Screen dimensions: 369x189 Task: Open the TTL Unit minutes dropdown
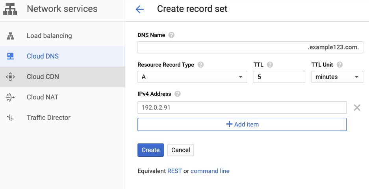pos(337,77)
